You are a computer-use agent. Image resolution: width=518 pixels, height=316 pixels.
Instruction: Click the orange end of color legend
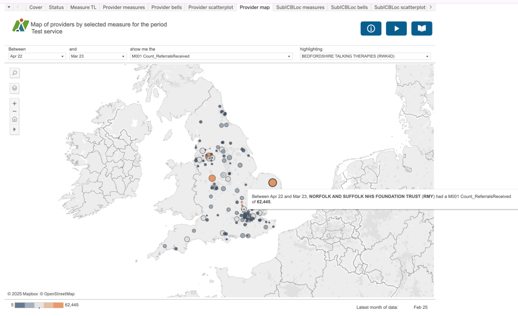(59, 305)
